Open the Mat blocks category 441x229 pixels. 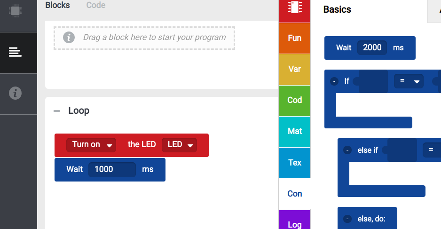(x=295, y=131)
